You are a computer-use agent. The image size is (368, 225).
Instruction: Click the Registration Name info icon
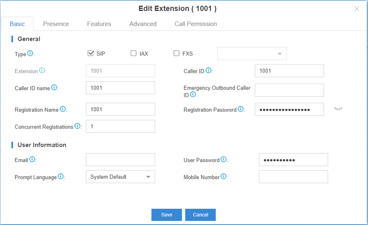(63, 109)
